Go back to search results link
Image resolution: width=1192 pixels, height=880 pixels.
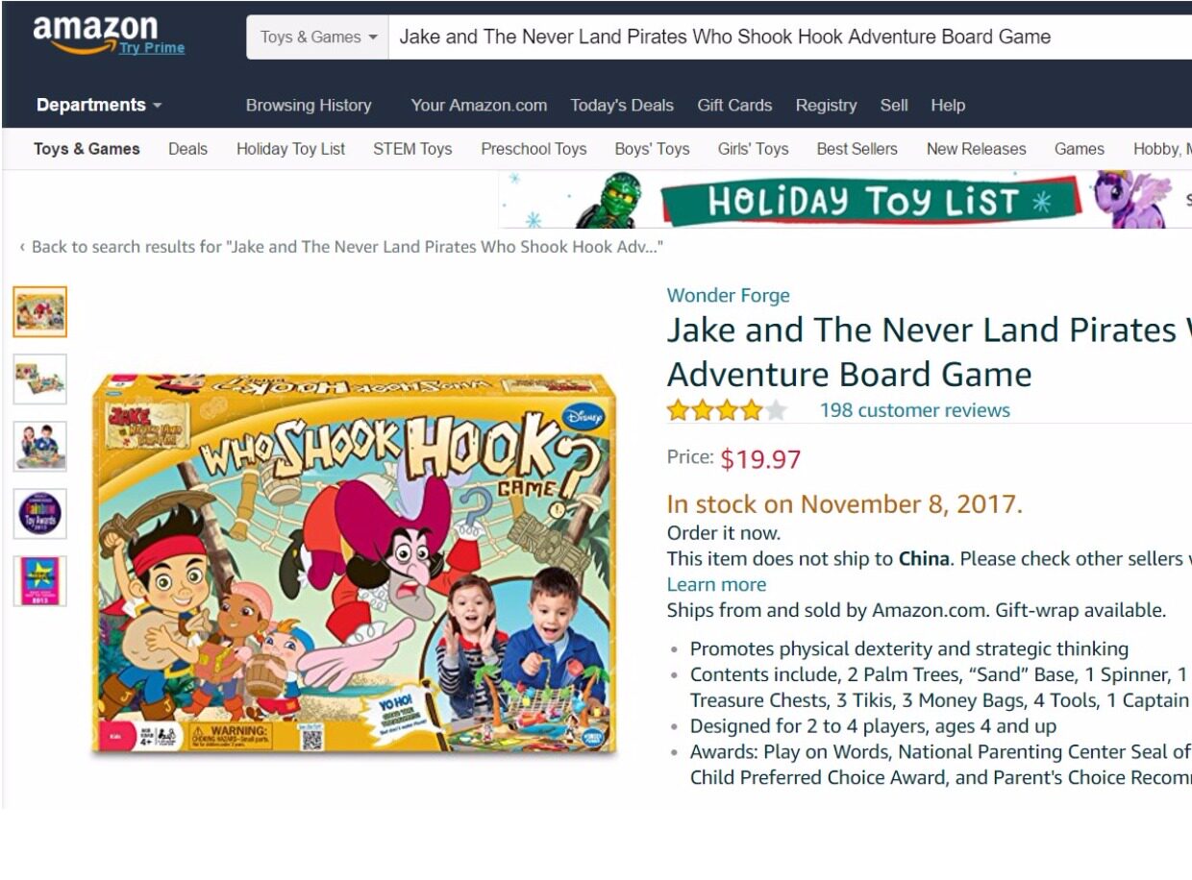(x=341, y=247)
